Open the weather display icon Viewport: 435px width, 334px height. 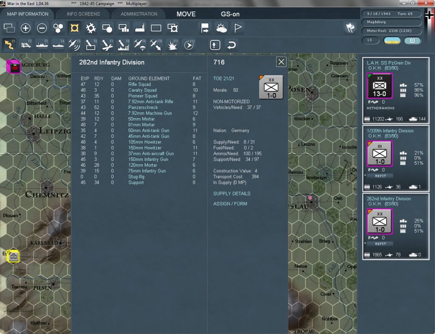[221, 28]
